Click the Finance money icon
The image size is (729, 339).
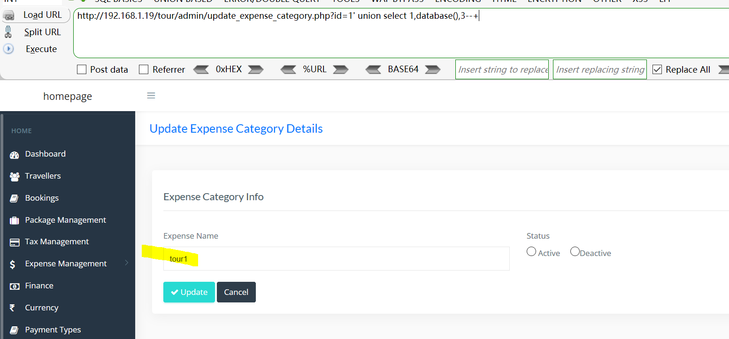click(15, 286)
